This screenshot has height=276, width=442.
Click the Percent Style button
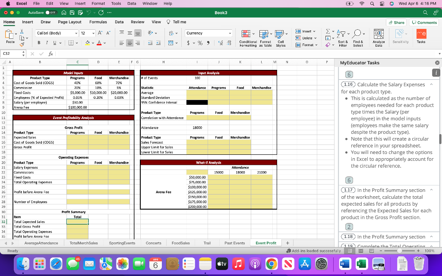pos(200,43)
